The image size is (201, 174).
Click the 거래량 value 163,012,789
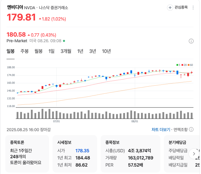[x=141, y=158]
